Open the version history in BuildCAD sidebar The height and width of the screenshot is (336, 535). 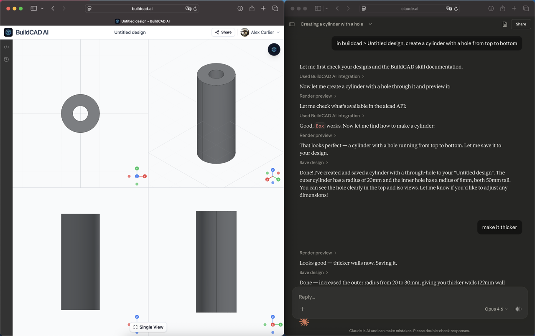[x=6, y=60]
